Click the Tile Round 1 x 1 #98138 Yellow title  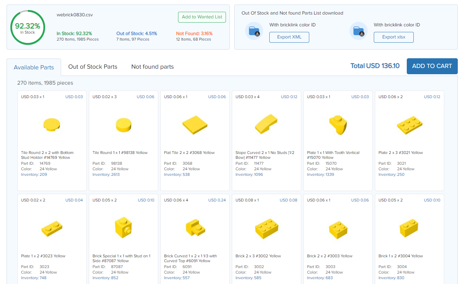point(120,153)
